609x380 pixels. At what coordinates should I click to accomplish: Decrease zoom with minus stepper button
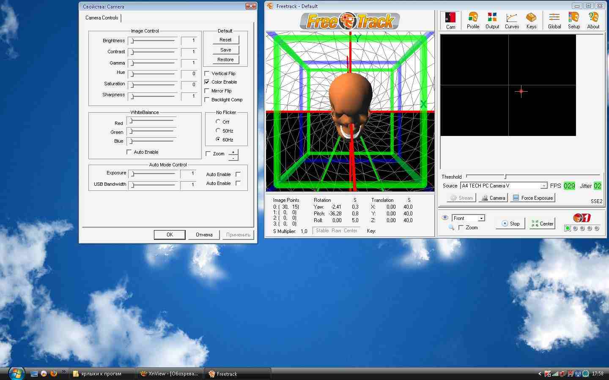tap(233, 158)
